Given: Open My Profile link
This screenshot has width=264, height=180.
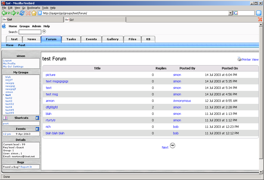Looking at the screenshot, I should point(9,64).
